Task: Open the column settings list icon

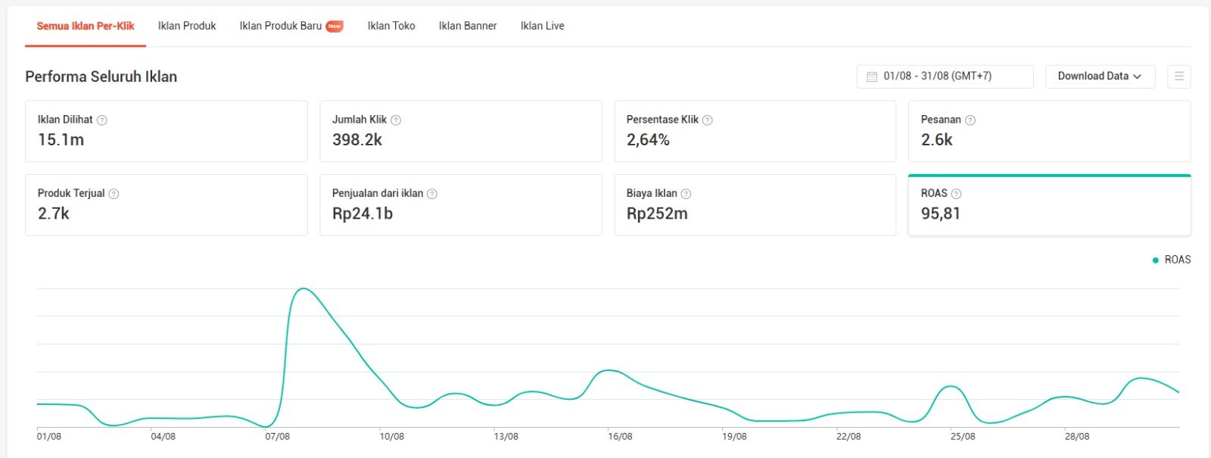Action: click(1178, 76)
